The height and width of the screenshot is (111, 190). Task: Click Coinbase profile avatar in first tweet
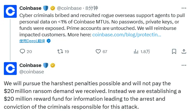point(10,11)
